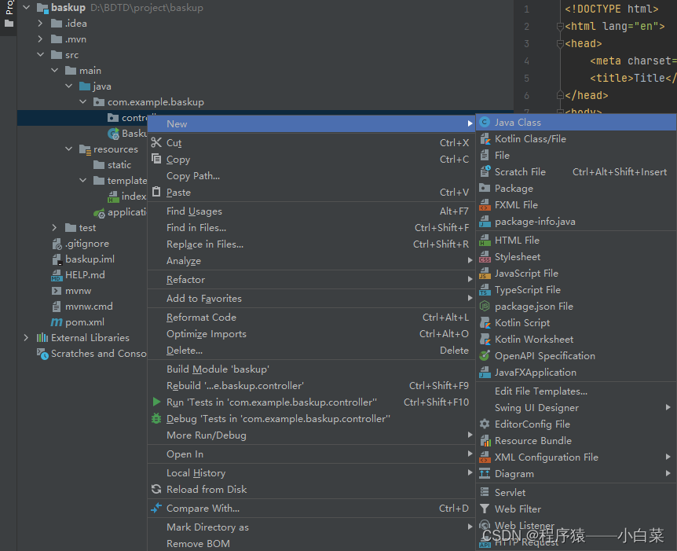
Task: Click the green Run triangle icon
Action: pos(156,402)
